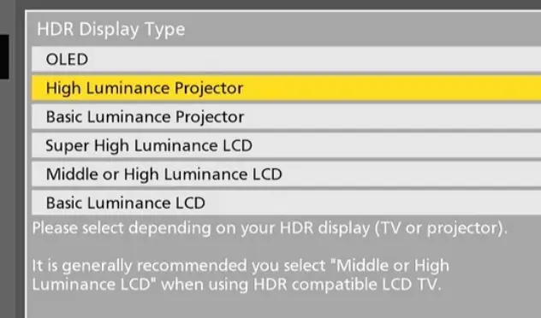
Task: Choose the brightest LCD luminance setting
Action: 287,145
